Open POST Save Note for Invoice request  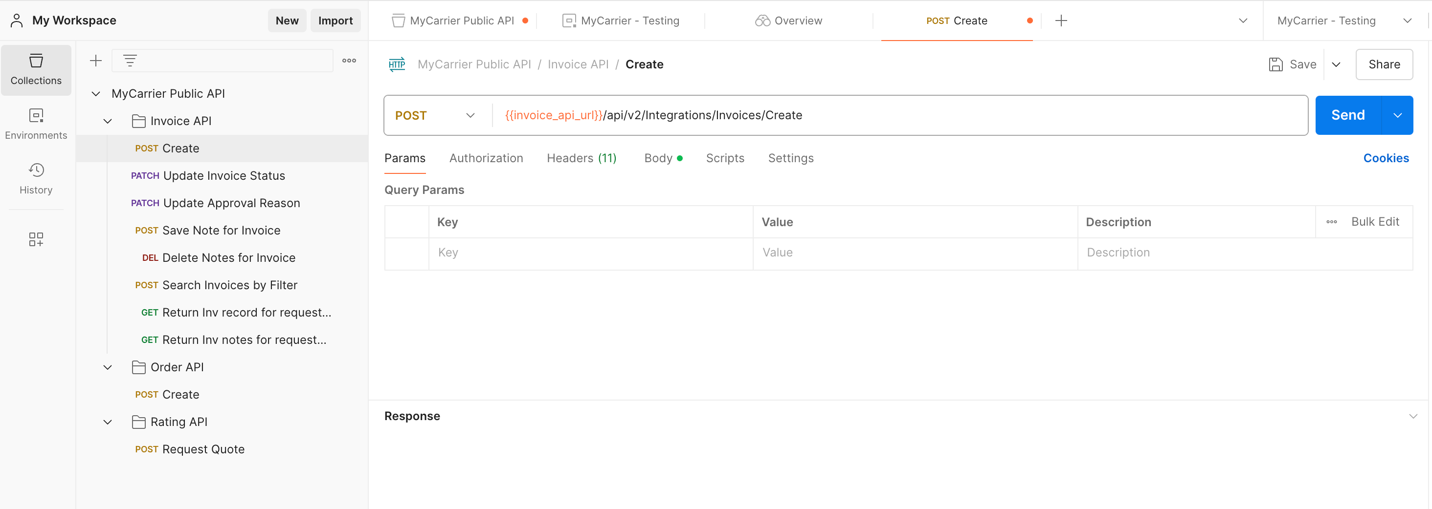223,231
